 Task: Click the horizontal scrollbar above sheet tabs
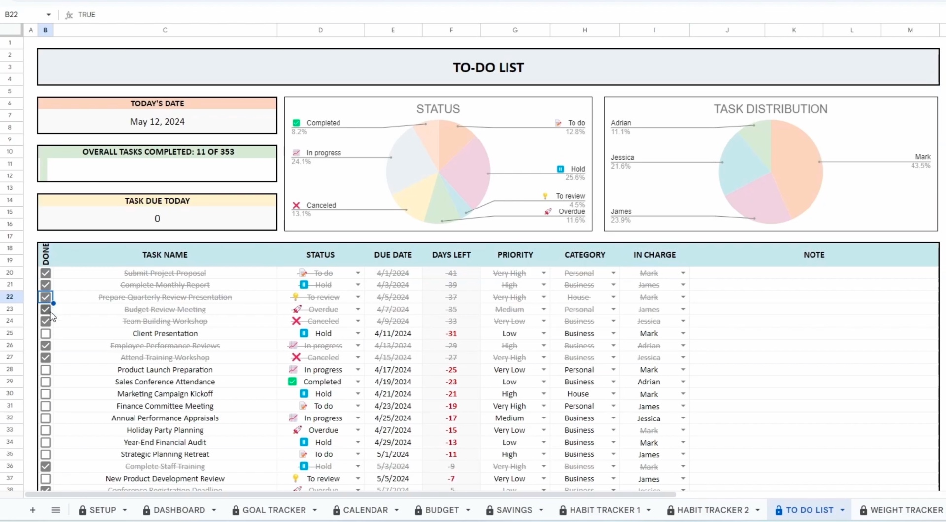[350, 494]
